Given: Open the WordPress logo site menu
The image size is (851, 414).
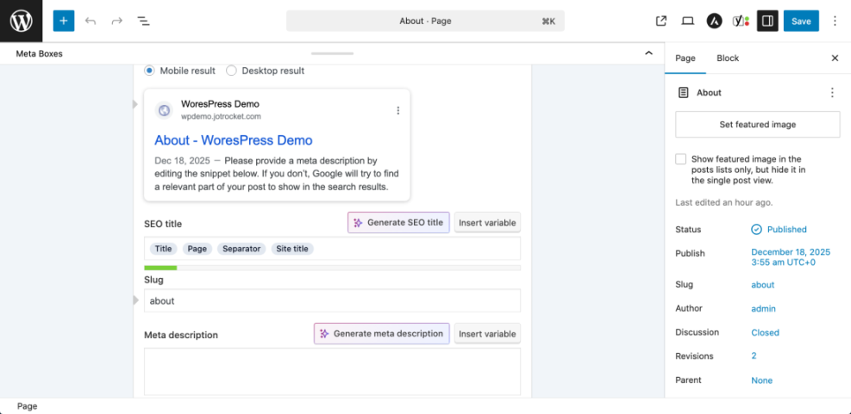Looking at the screenshot, I should (x=22, y=22).
